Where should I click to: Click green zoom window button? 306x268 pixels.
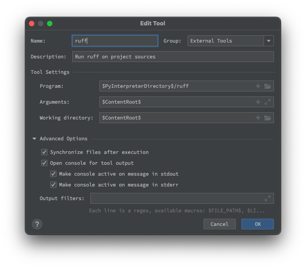coord(50,24)
